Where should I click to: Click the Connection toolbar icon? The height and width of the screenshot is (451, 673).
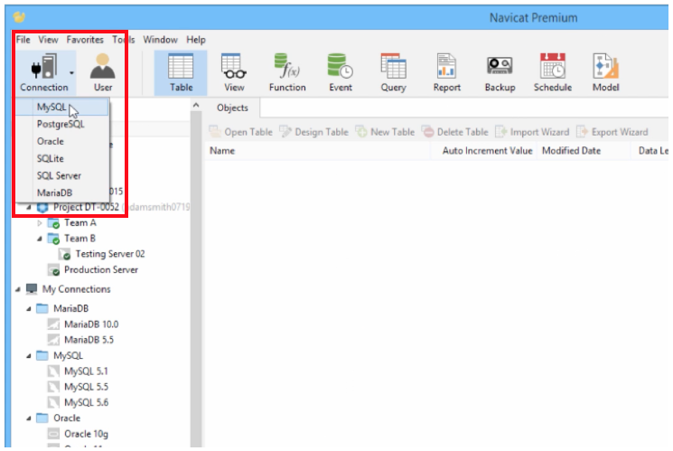[x=44, y=71]
